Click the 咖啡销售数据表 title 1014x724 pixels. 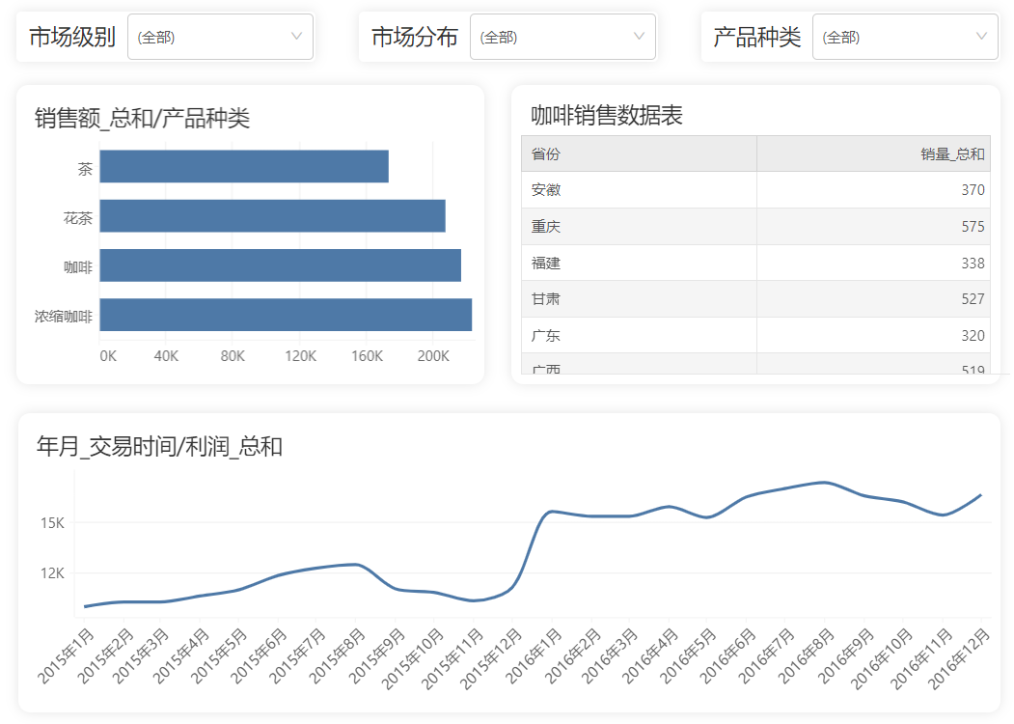607,115
